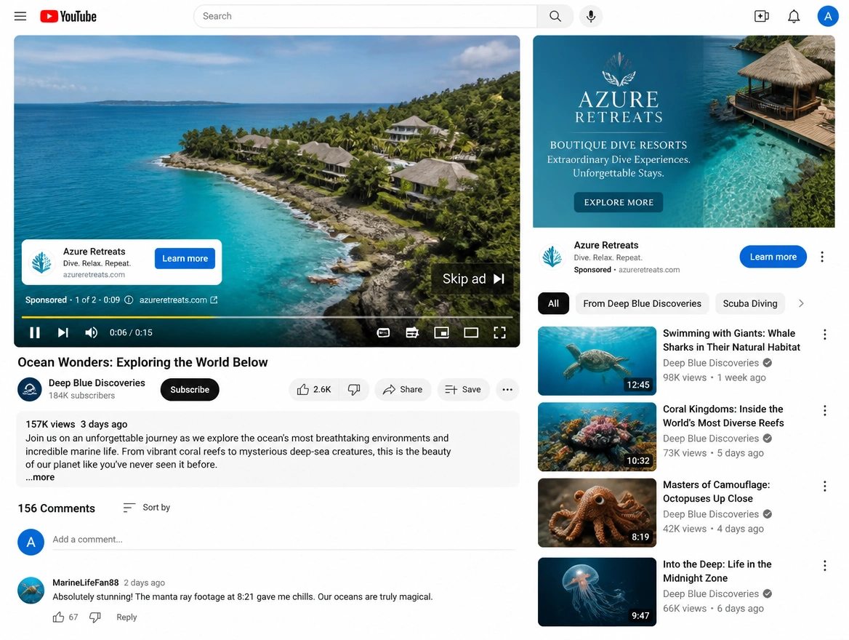This screenshot has height=640, width=849.
Task: Save video to playlist
Action: coord(463,389)
